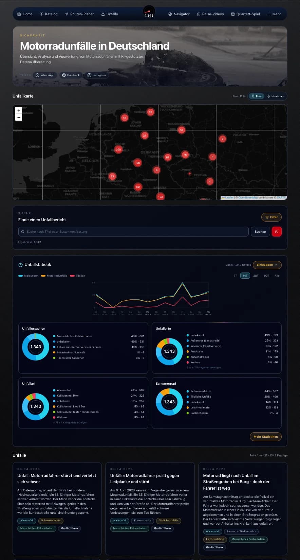Collapse statistics with the Einklappen button

(267, 265)
